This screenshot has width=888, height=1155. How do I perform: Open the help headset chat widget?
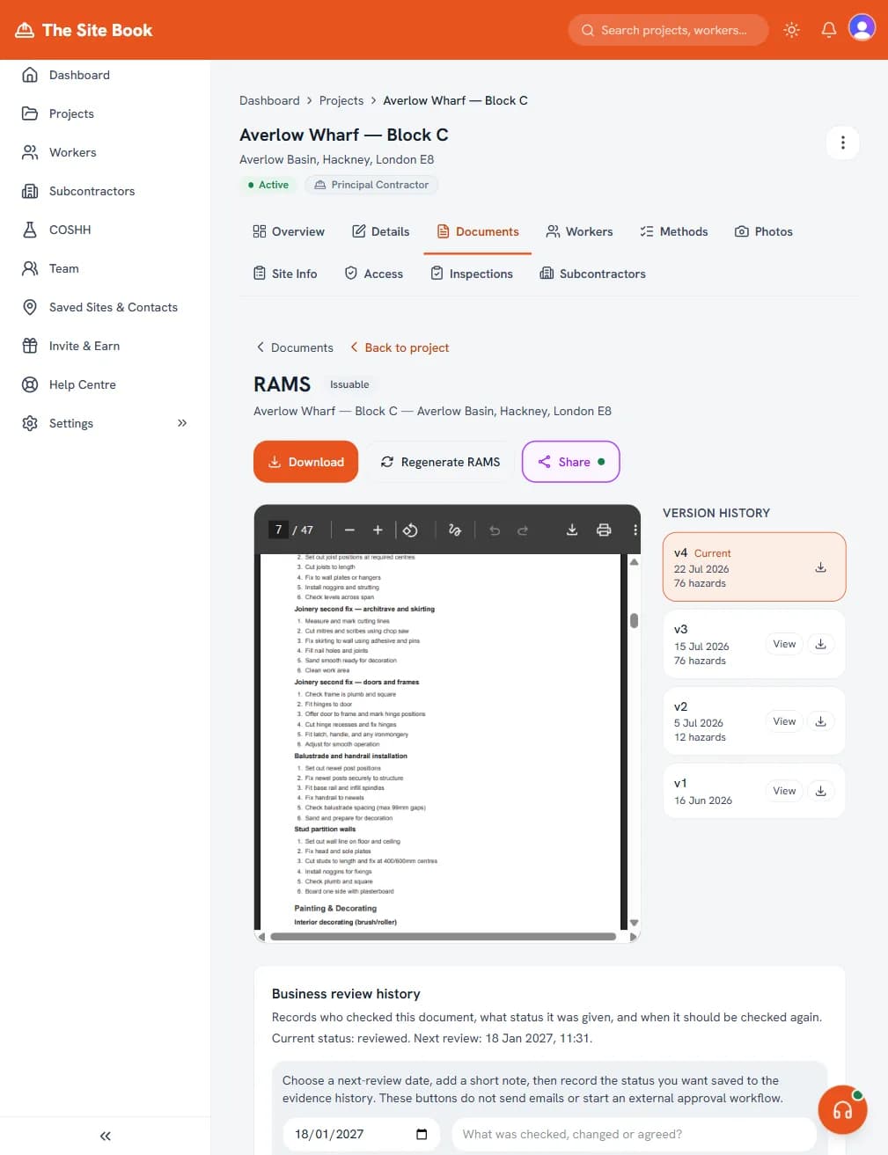[x=842, y=1109]
